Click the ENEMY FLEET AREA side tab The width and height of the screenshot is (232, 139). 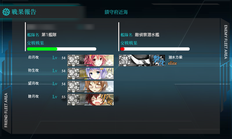[x=226, y=42]
